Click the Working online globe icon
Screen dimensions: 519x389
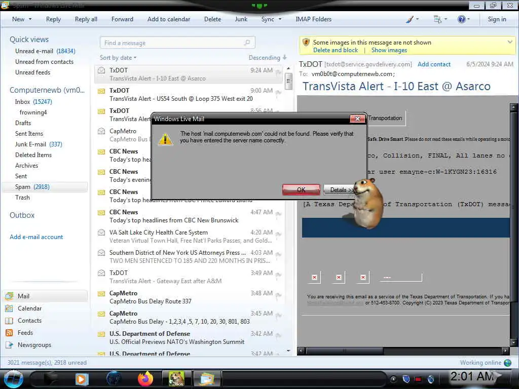click(507, 363)
